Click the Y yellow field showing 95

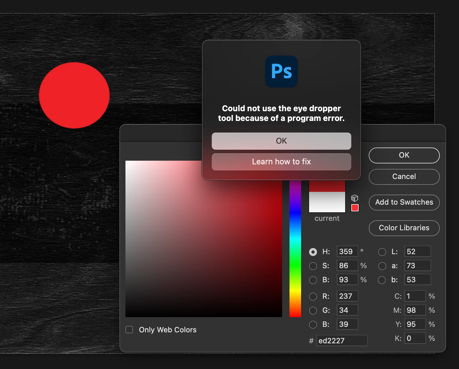click(x=415, y=324)
